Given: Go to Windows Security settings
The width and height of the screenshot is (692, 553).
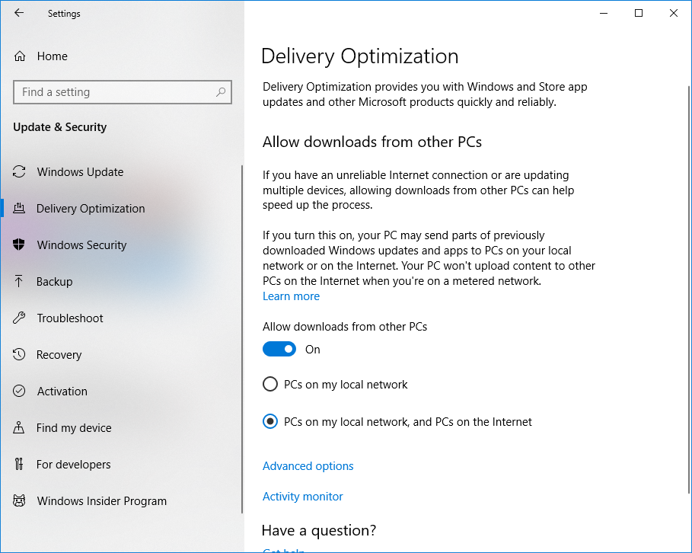Looking at the screenshot, I should click(x=121, y=245).
